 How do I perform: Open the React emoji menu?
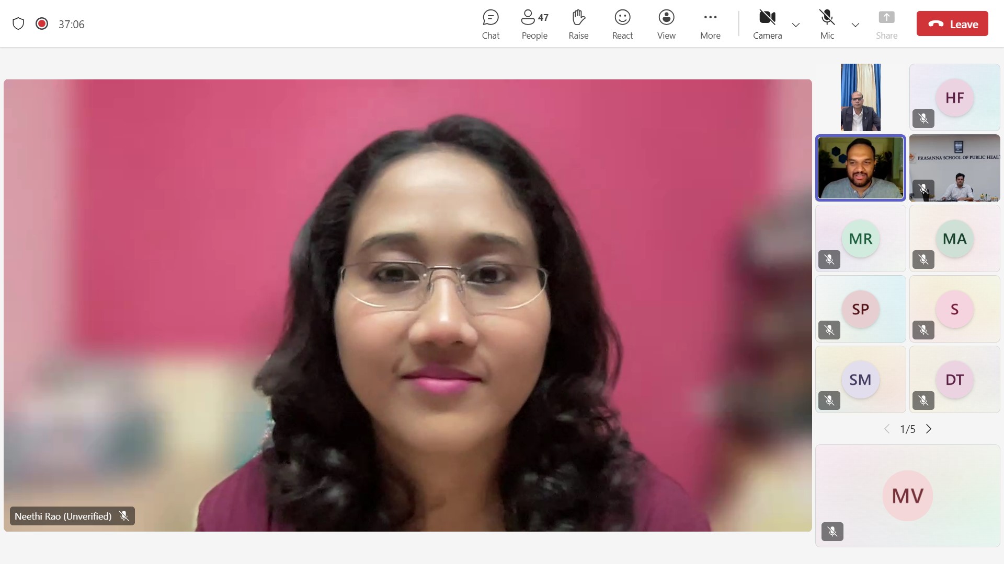click(622, 24)
